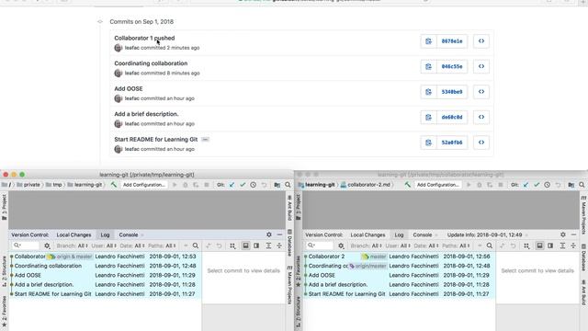Open commit hash 8678e1e link
Image resolution: width=588 pixels, height=331 pixels.
[x=452, y=41]
